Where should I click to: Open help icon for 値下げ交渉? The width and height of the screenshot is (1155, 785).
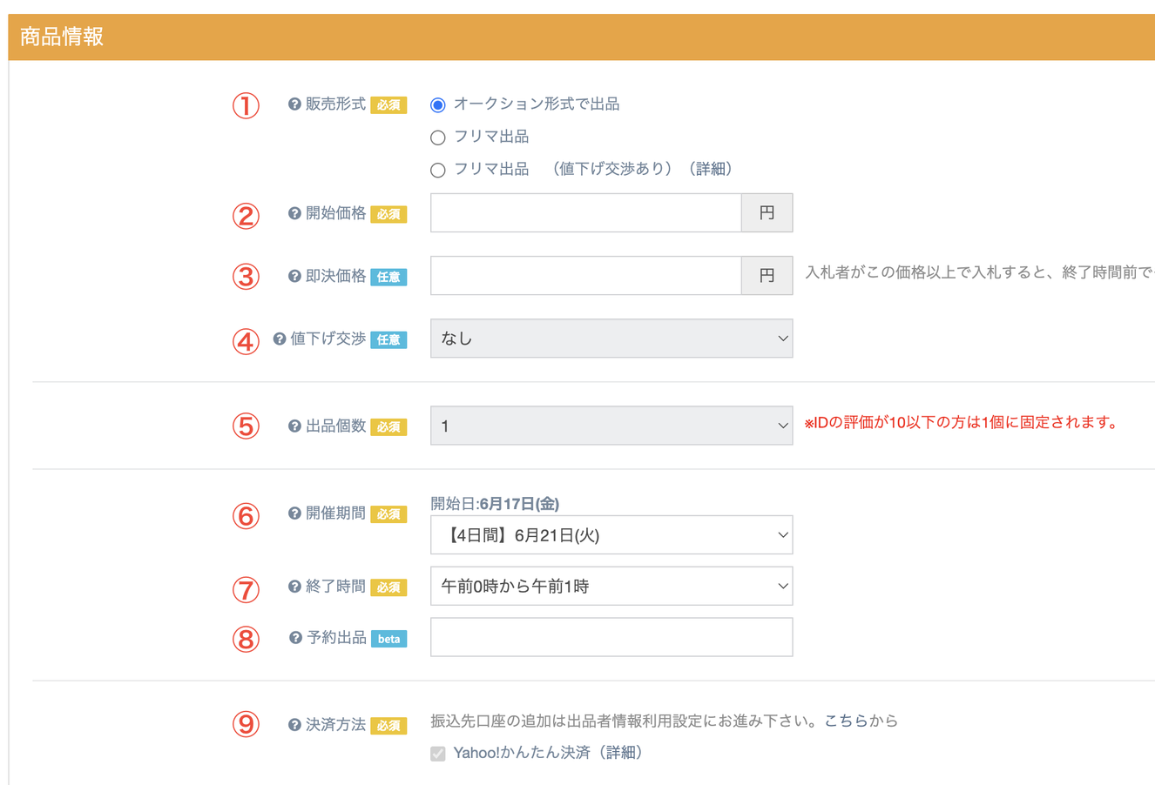coord(280,339)
